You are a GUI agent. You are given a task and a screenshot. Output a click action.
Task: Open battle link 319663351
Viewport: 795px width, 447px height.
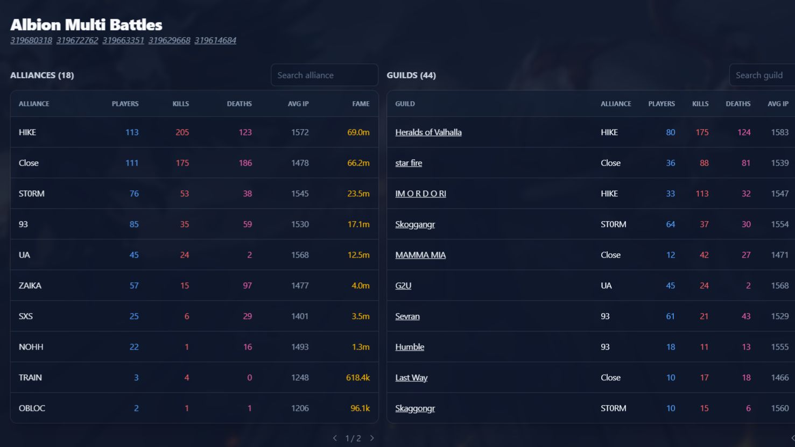pyautogui.click(x=123, y=40)
